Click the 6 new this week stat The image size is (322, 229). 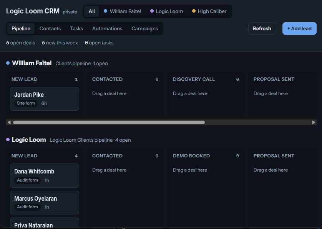[60, 43]
